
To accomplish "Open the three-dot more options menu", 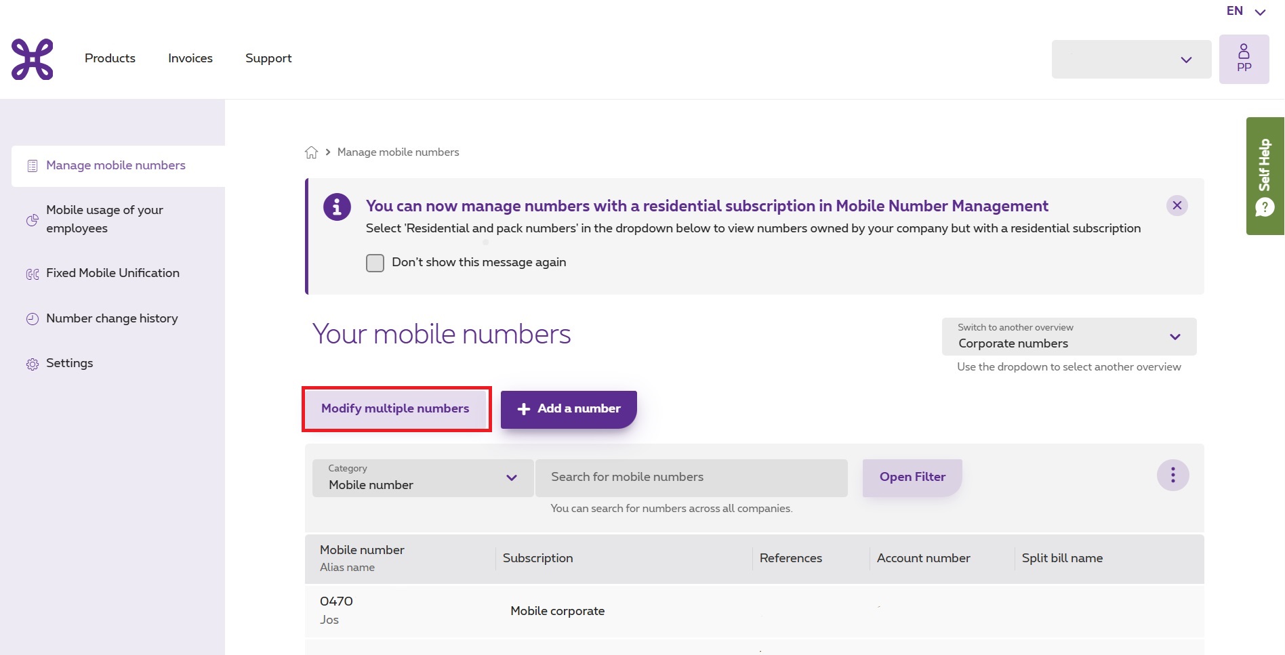I will coord(1172,476).
